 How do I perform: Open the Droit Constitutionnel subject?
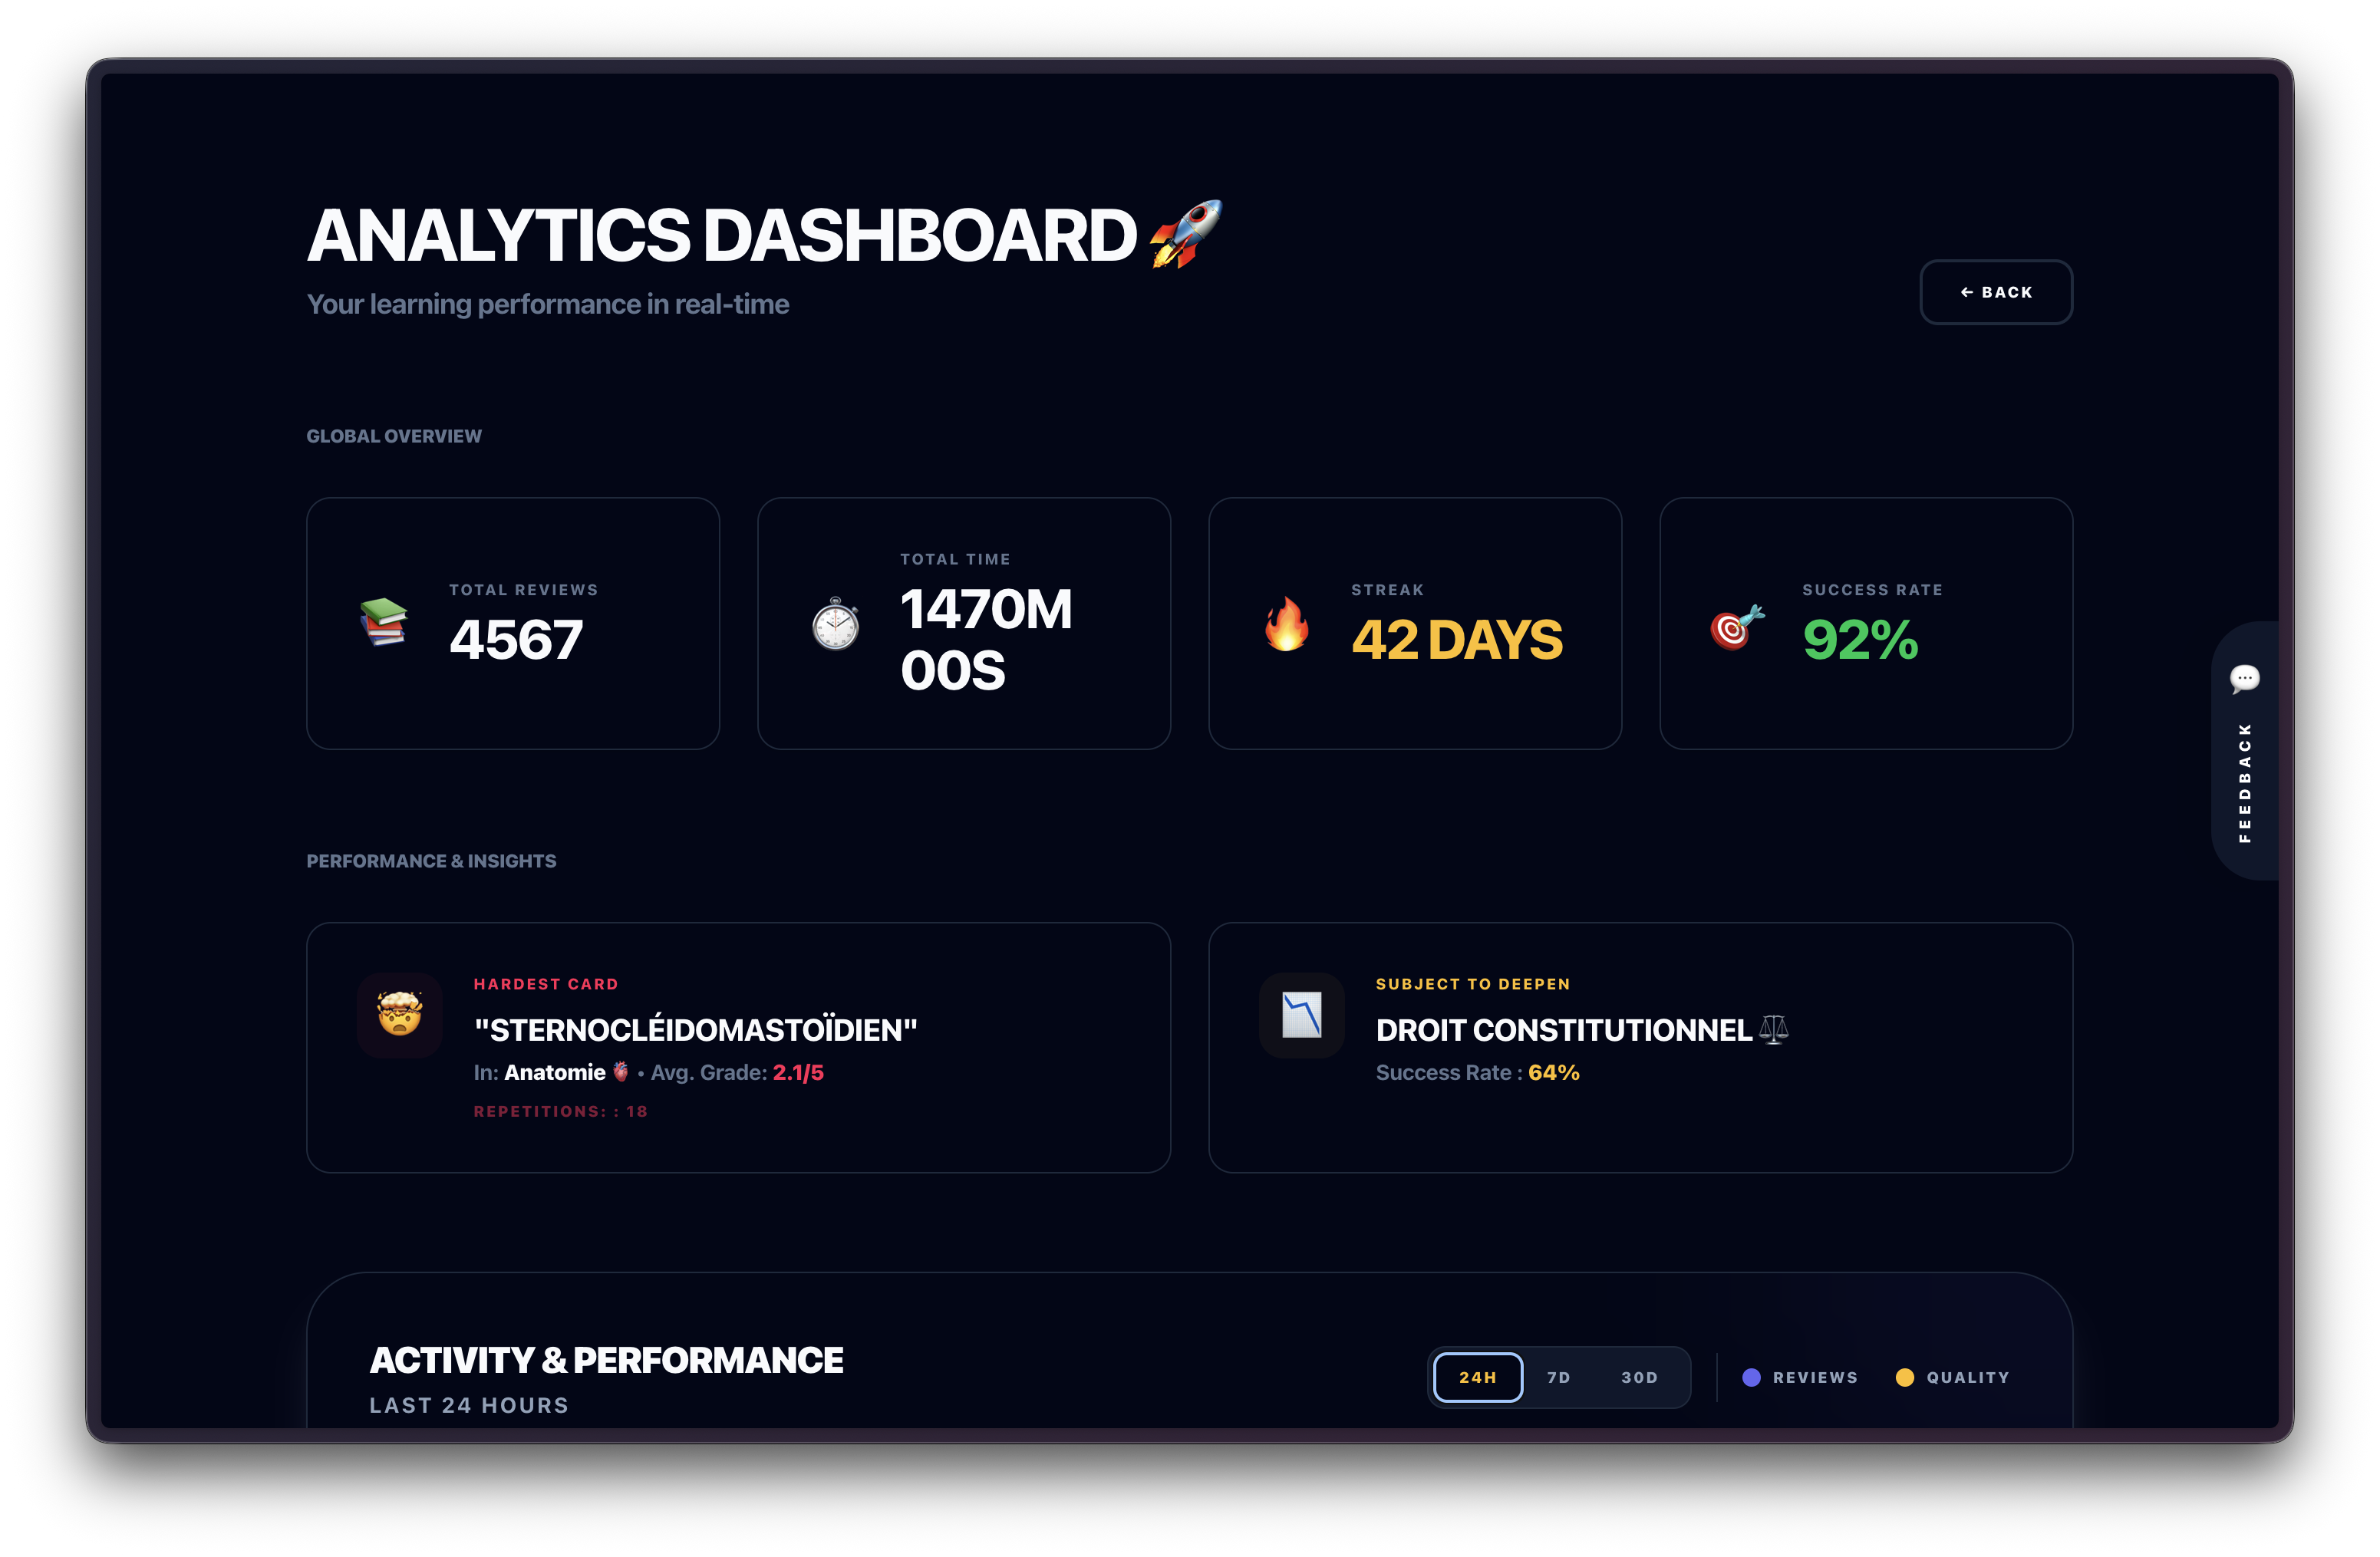point(1562,1030)
